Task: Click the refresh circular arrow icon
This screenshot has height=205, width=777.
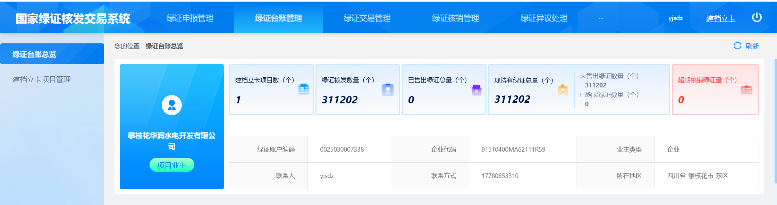Action: (x=737, y=46)
